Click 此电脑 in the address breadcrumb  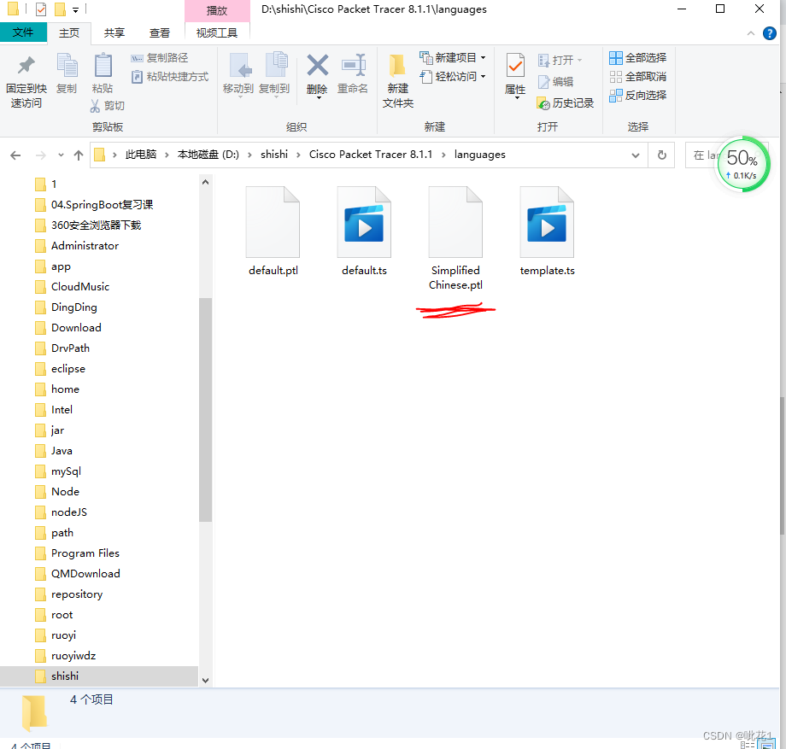point(141,155)
